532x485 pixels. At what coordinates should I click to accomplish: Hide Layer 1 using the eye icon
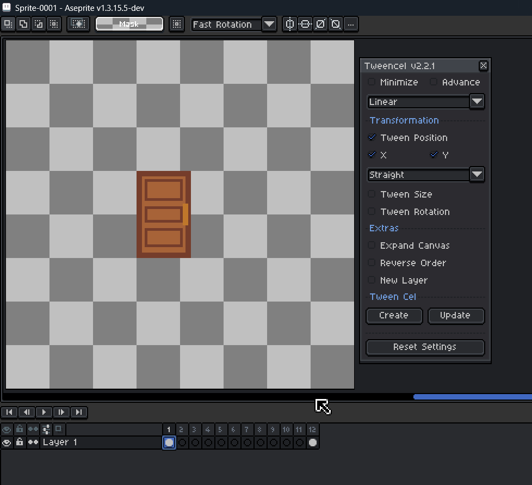pyautogui.click(x=7, y=443)
